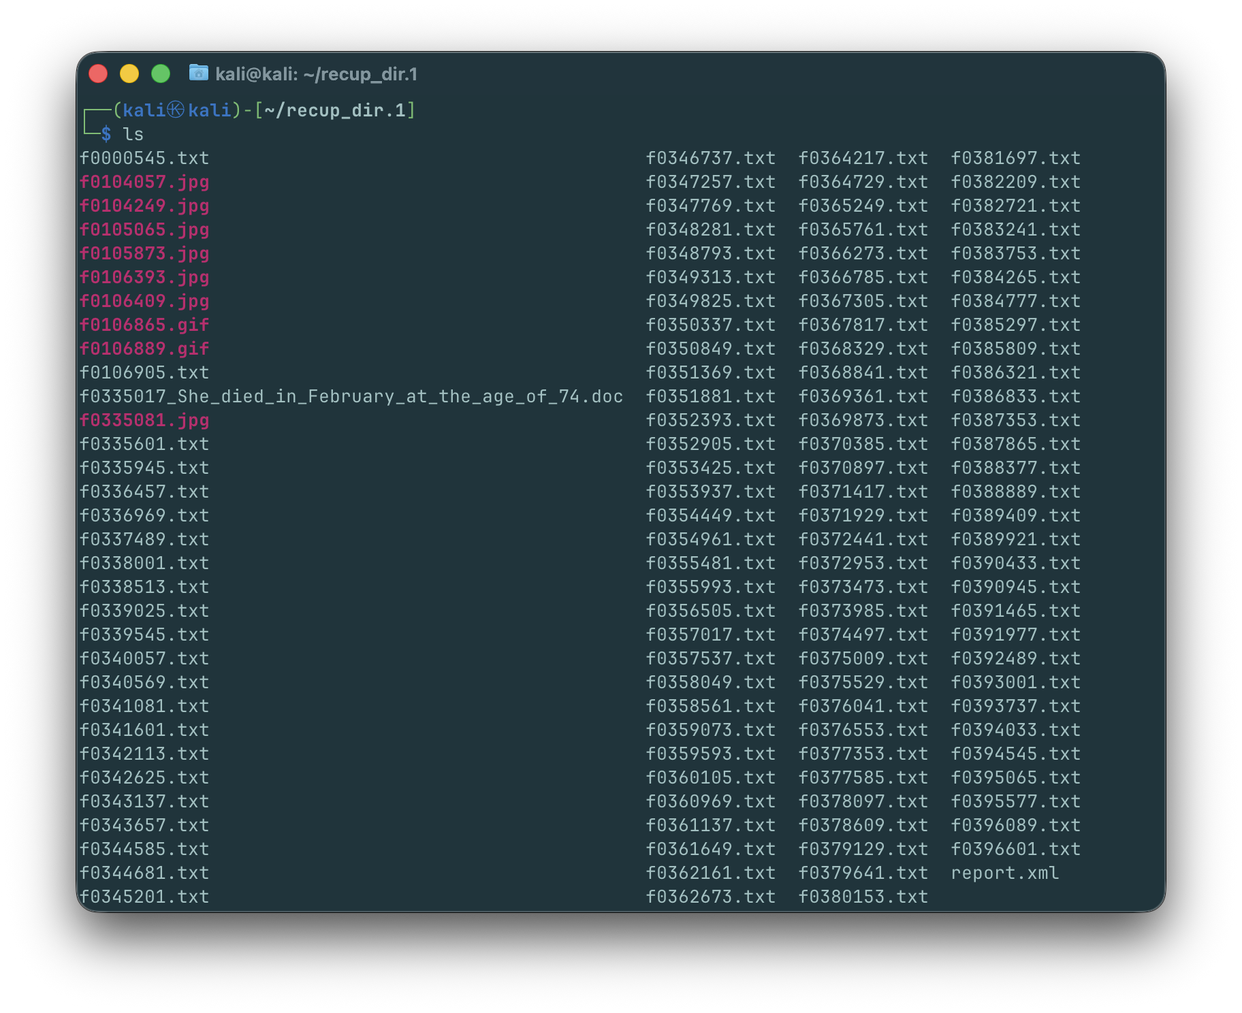The width and height of the screenshot is (1242, 1013).
Task: Click report.xml in the last column
Action: coord(1004,873)
